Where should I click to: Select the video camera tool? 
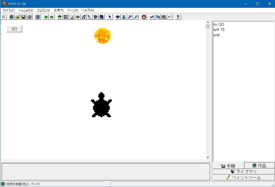coord(96,17)
